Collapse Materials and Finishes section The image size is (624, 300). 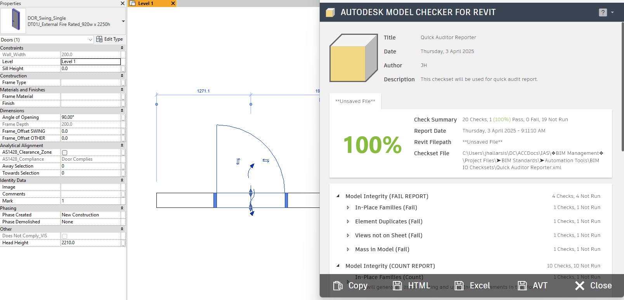point(122,90)
